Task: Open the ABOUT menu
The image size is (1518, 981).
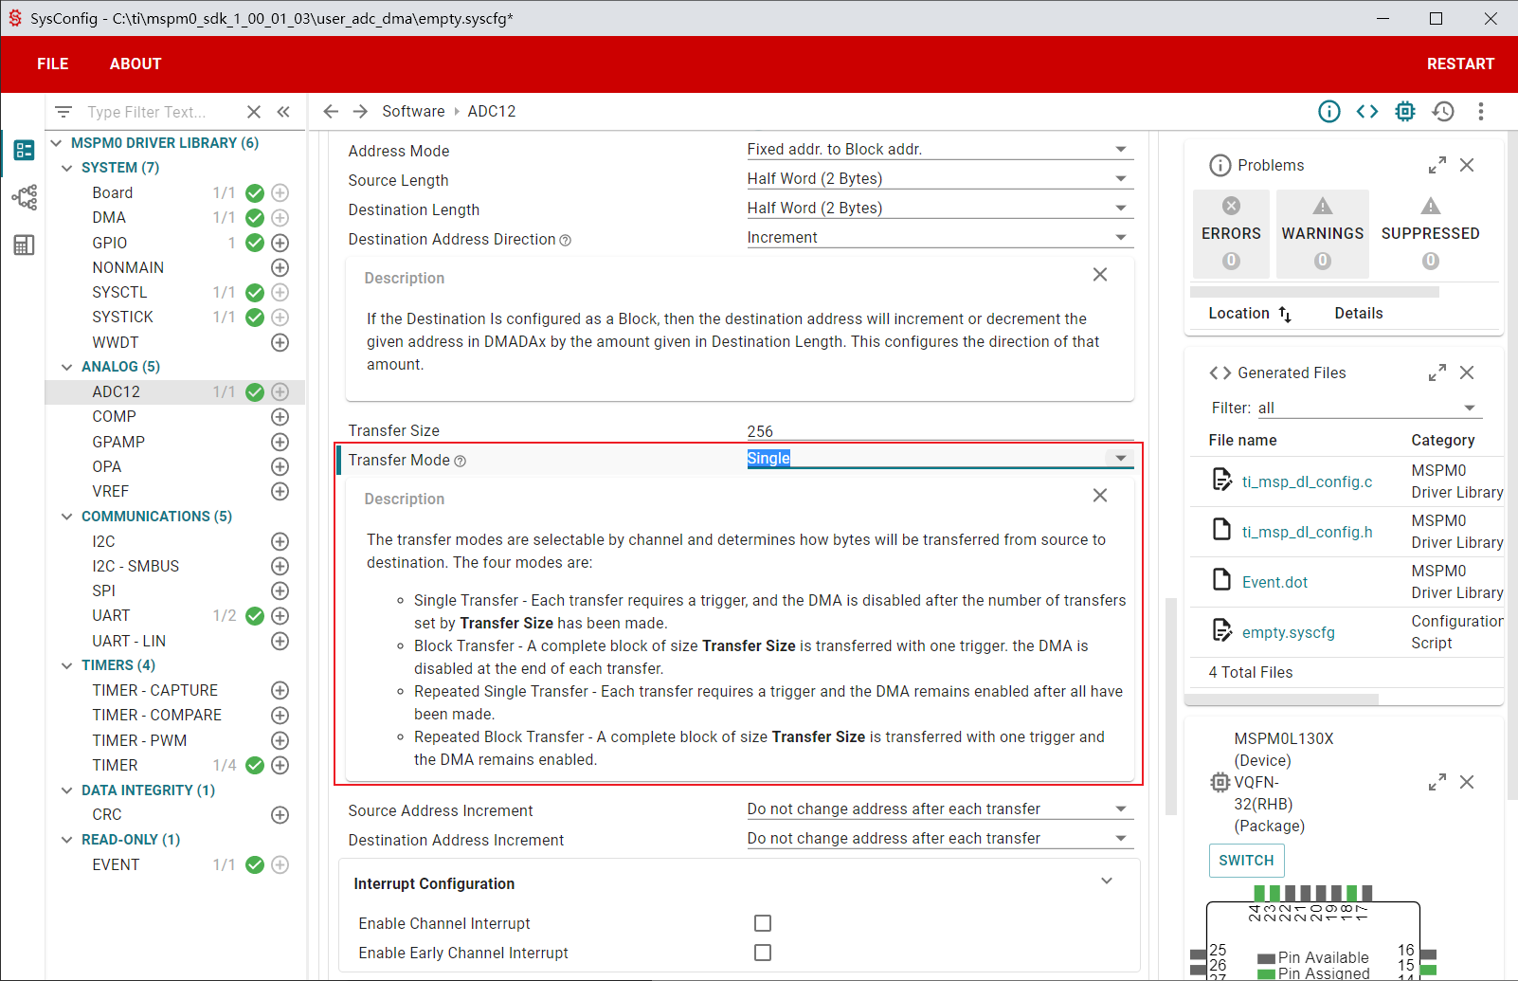Action: [136, 64]
